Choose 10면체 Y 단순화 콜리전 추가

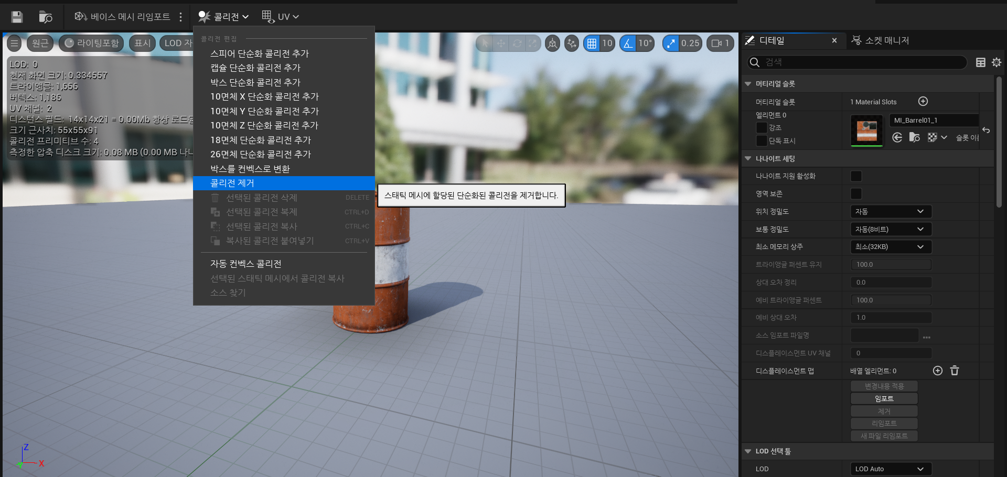click(284, 111)
